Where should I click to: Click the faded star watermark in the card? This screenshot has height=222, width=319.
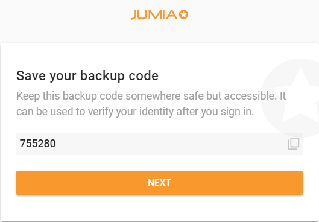[x=300, y=95]
